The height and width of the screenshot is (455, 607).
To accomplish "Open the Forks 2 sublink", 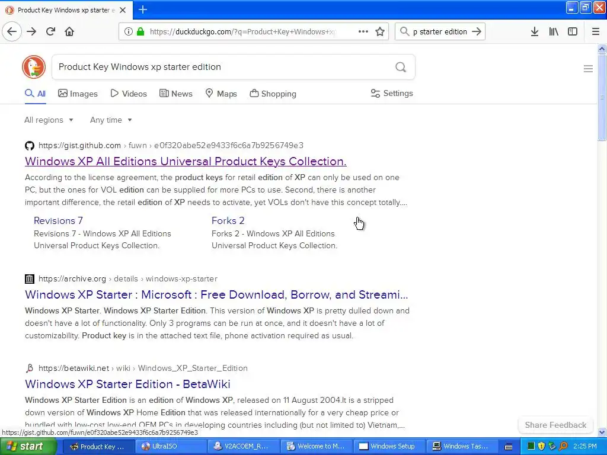I will coord(228,220).
